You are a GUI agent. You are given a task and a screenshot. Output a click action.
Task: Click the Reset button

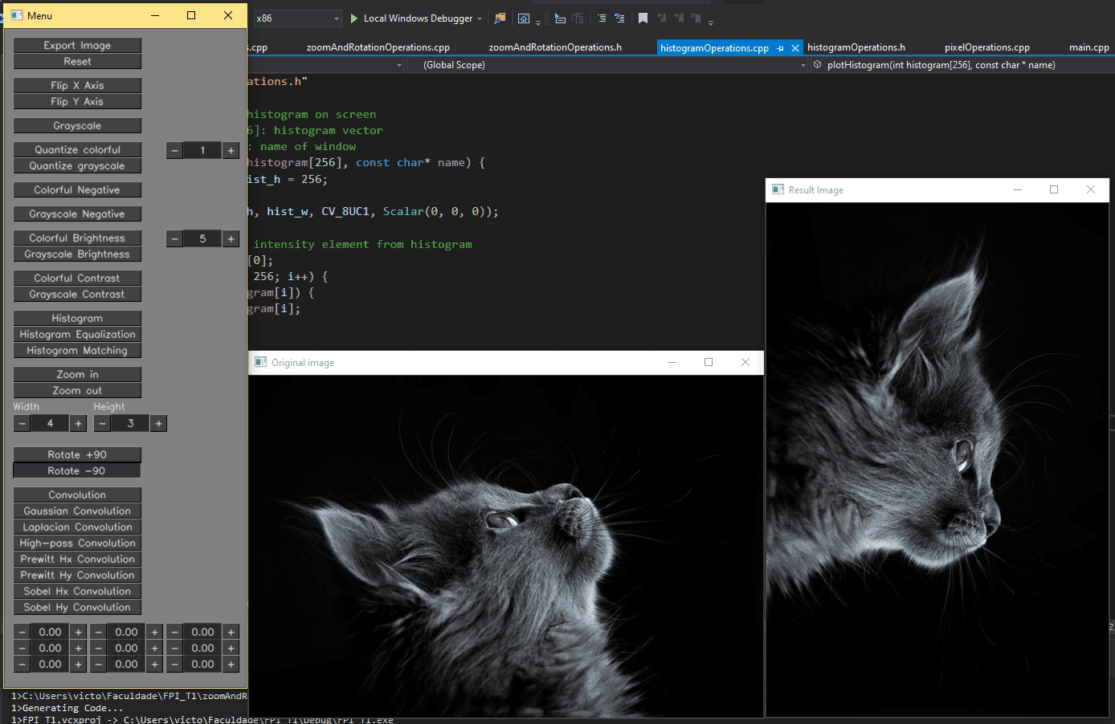pos(77,62)
